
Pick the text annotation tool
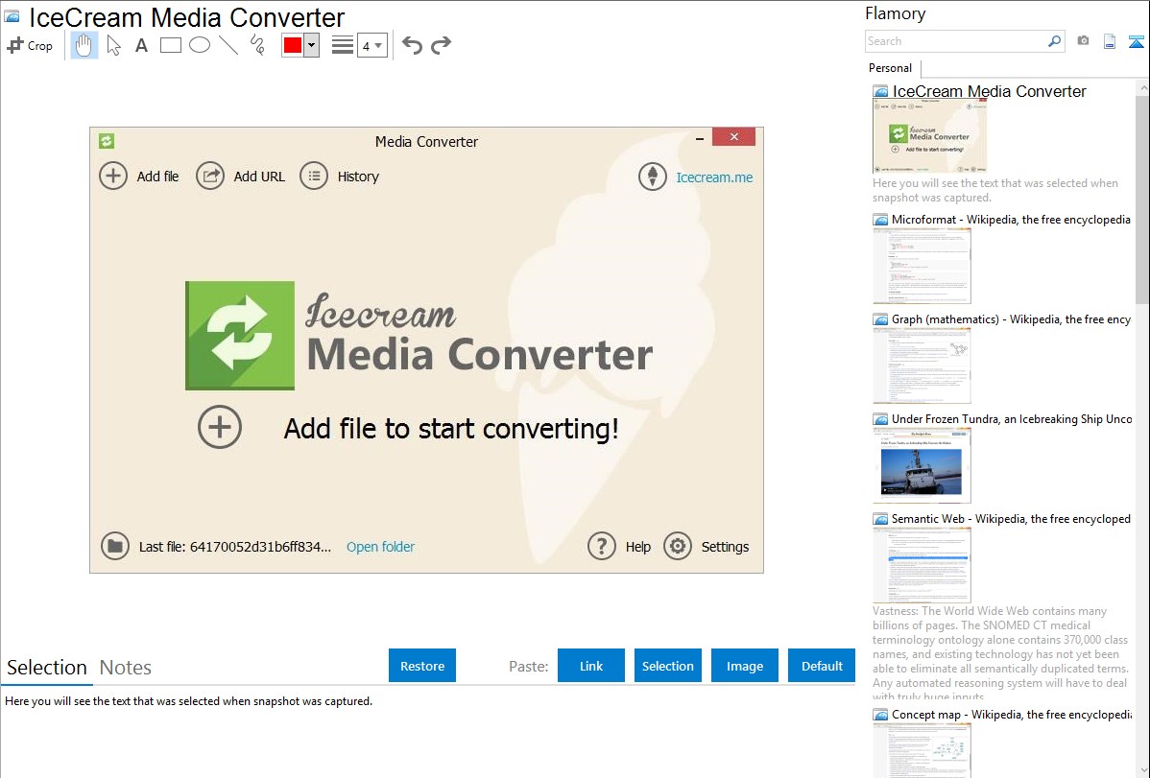click(141, 45)
